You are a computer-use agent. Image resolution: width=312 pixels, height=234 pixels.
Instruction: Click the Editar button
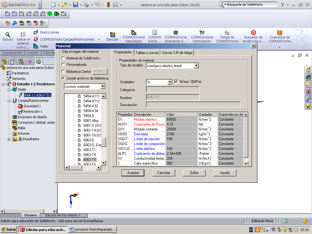point(194,173)
